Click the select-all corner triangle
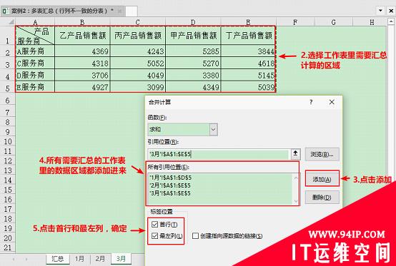Screen dimensions: 396x266 coord(11,22)
